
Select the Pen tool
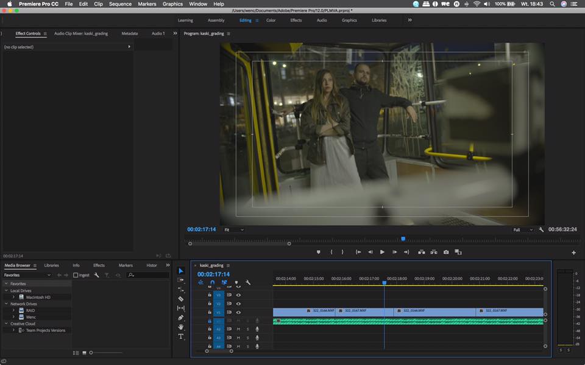point(181,318)
